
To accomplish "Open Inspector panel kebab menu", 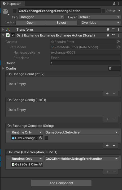I will (x=118, y=3).
